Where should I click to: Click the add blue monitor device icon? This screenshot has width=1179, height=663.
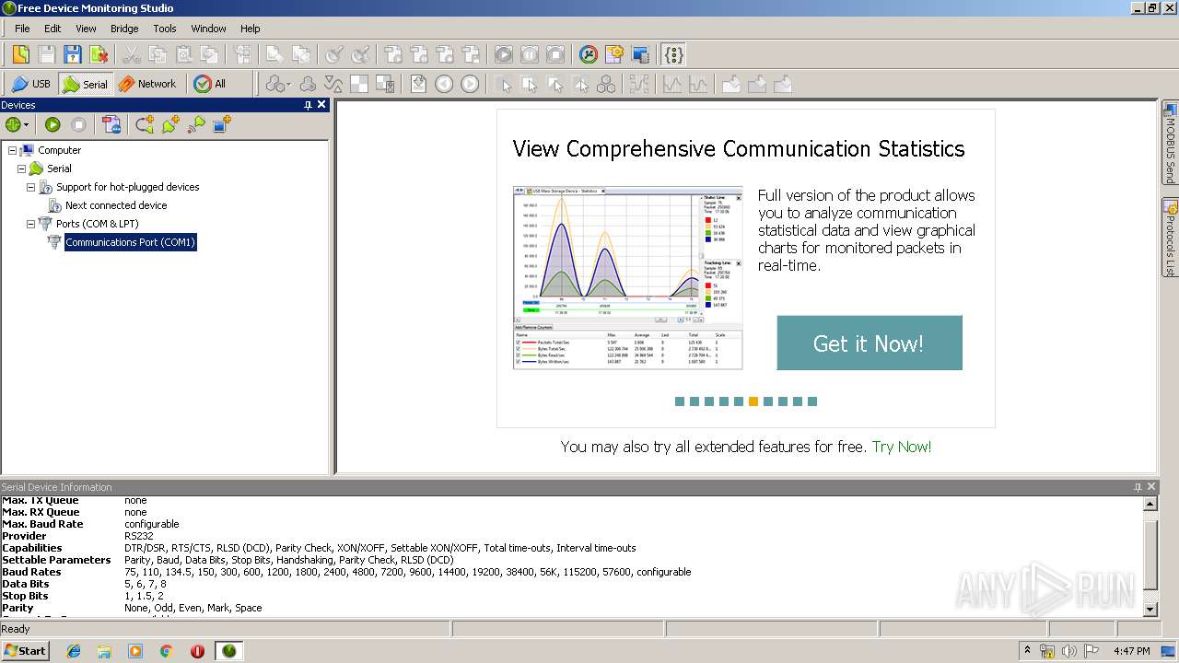point(222,124)
